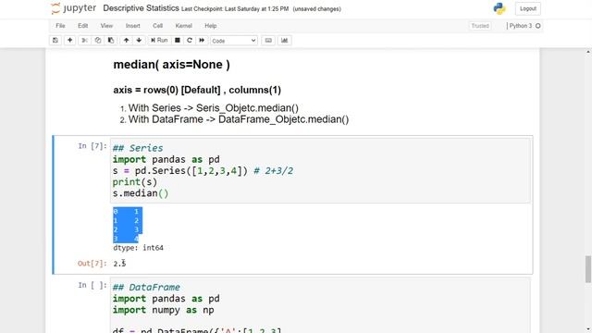Rename notebook title Descriptive Statistics
This screenshot has height=333, width=592.
click(x=141, y=8)
